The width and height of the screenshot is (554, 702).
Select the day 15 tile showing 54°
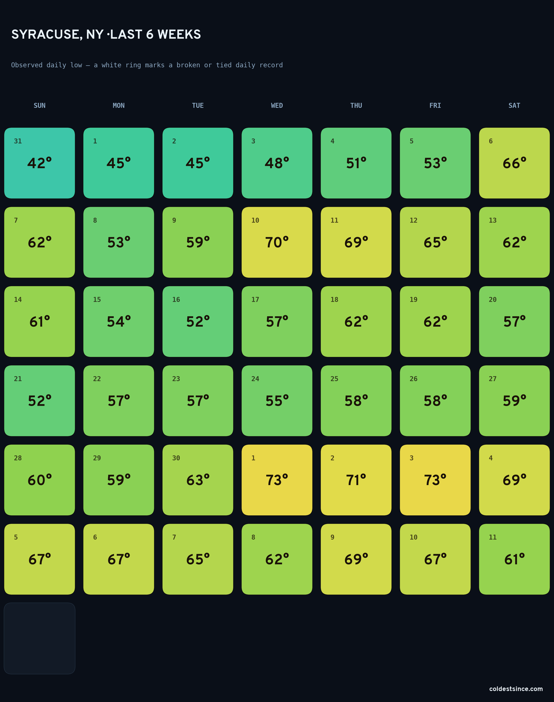119,321
